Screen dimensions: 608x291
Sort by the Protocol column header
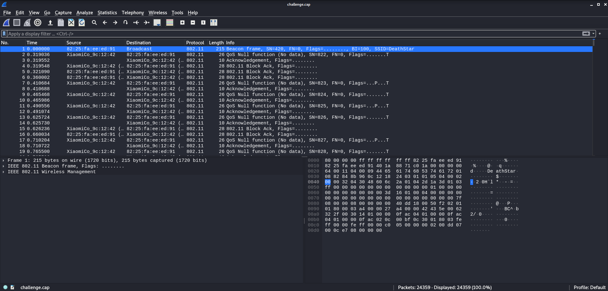point(196,42)
